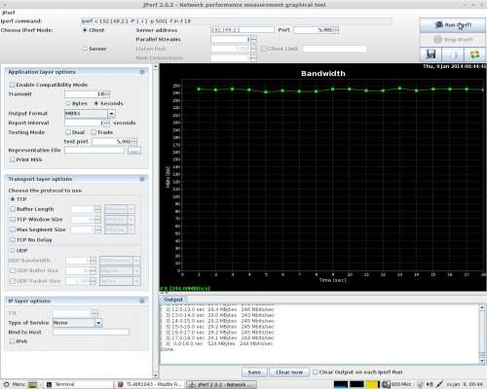This screenshot has width=487, height=389.
Task: Load configuration using the middle document icon
Action: [453, 54]
